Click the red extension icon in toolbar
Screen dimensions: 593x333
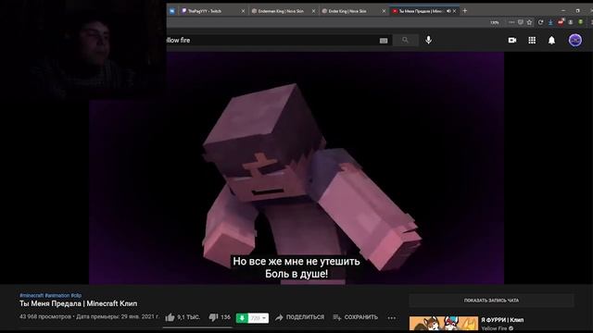[x=561, y=22]
